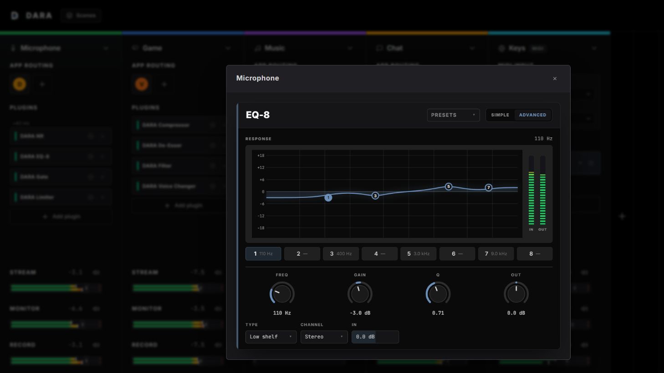Select EQ node 1 on response curve
664x373 pixels.
tap(328, 197)
